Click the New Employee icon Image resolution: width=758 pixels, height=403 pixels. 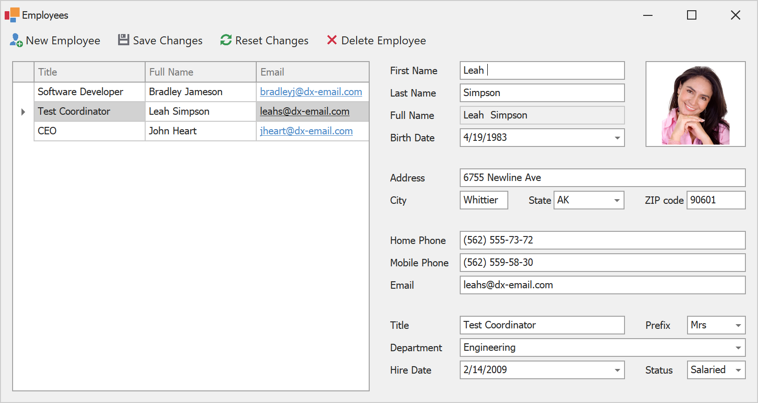pyautogui.click(x=16, y=41)
